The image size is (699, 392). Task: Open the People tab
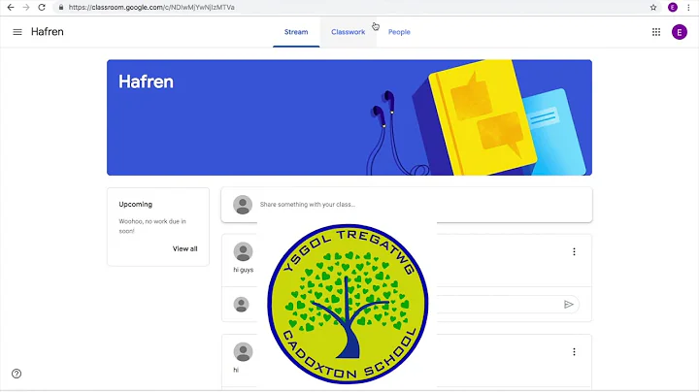399,32
